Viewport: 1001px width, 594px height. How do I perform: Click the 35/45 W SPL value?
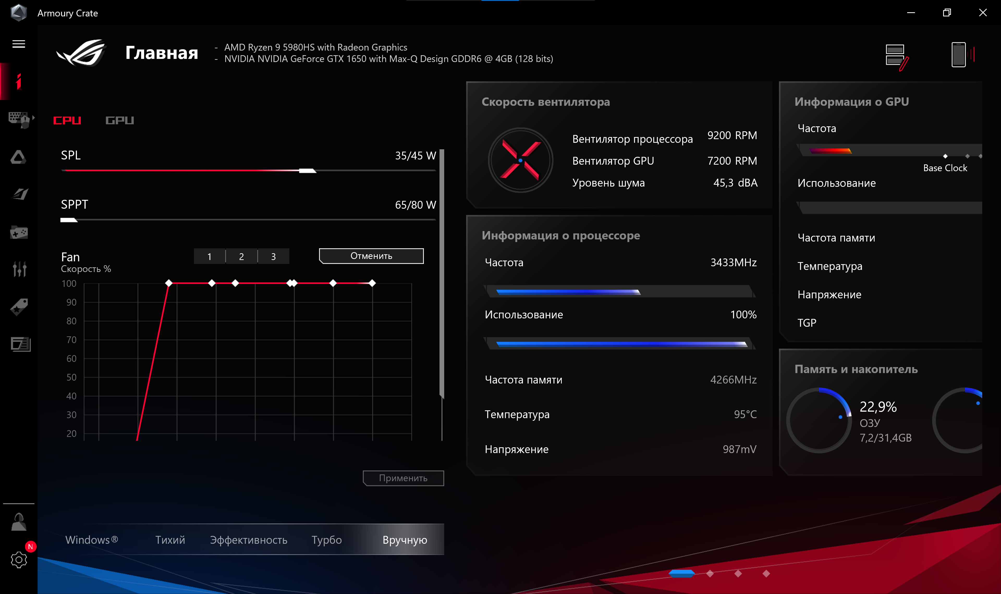(415, 156)
